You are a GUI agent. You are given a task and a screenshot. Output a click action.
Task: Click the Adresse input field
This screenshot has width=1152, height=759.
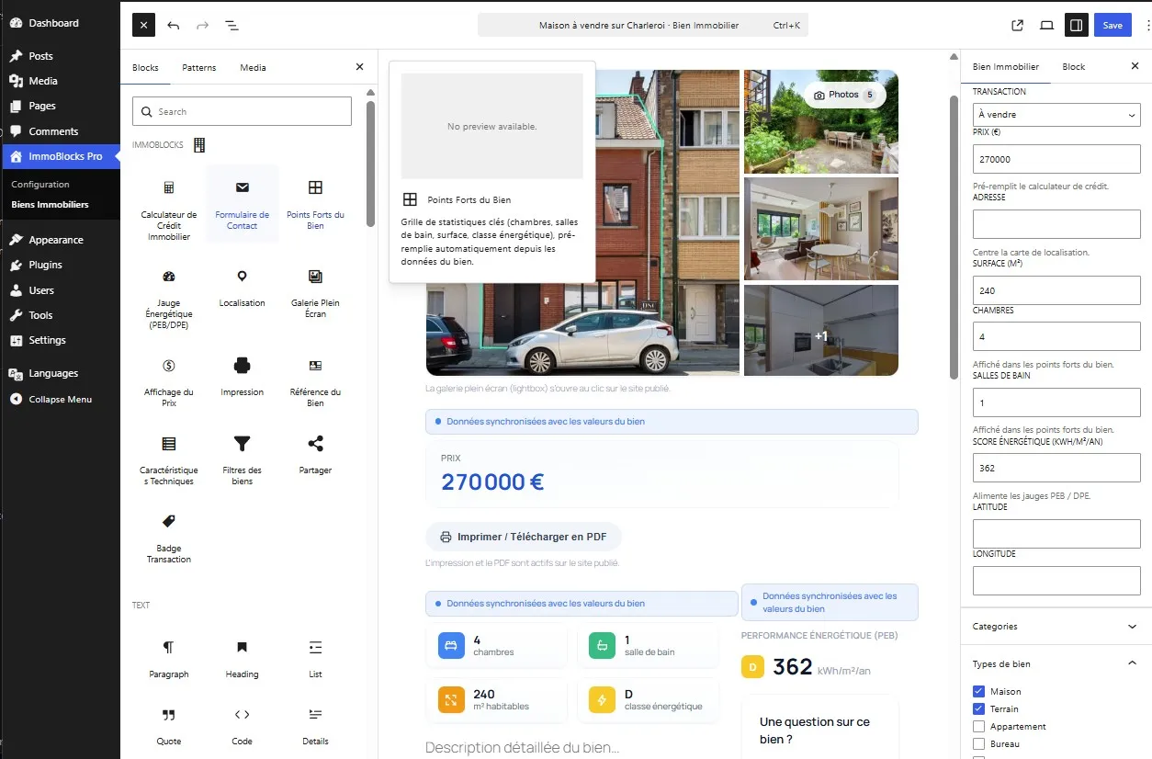tap(1056, 224)
